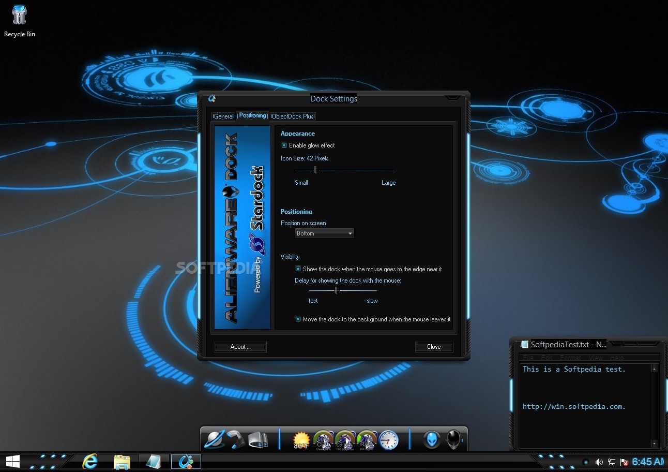The height and width of the screenshot is (472, 668).
Task: Select the Positioning tab
Action: click(x=253, y=115)
